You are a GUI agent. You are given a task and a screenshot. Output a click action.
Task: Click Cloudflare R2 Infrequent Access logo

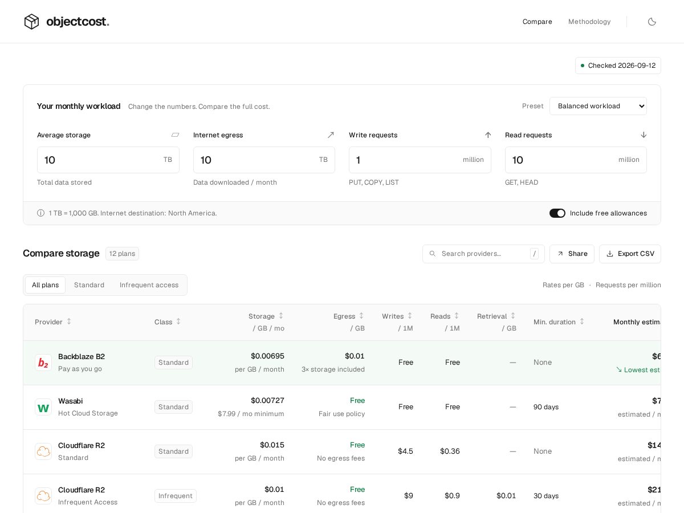(43, 496)
